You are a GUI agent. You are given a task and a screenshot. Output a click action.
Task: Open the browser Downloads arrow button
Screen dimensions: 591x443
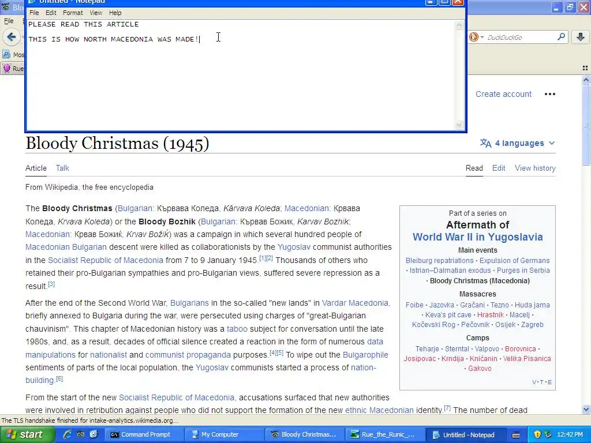(581, 37)
